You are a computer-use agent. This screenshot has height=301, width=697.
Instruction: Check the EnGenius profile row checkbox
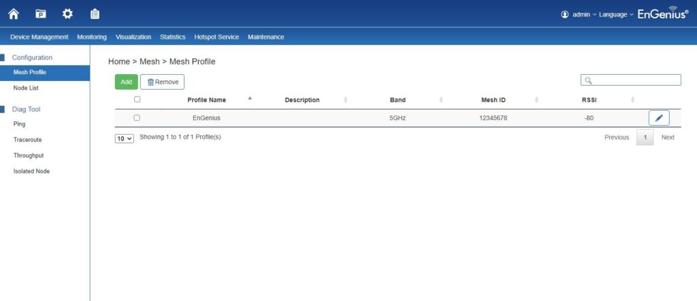coord(137,118)
